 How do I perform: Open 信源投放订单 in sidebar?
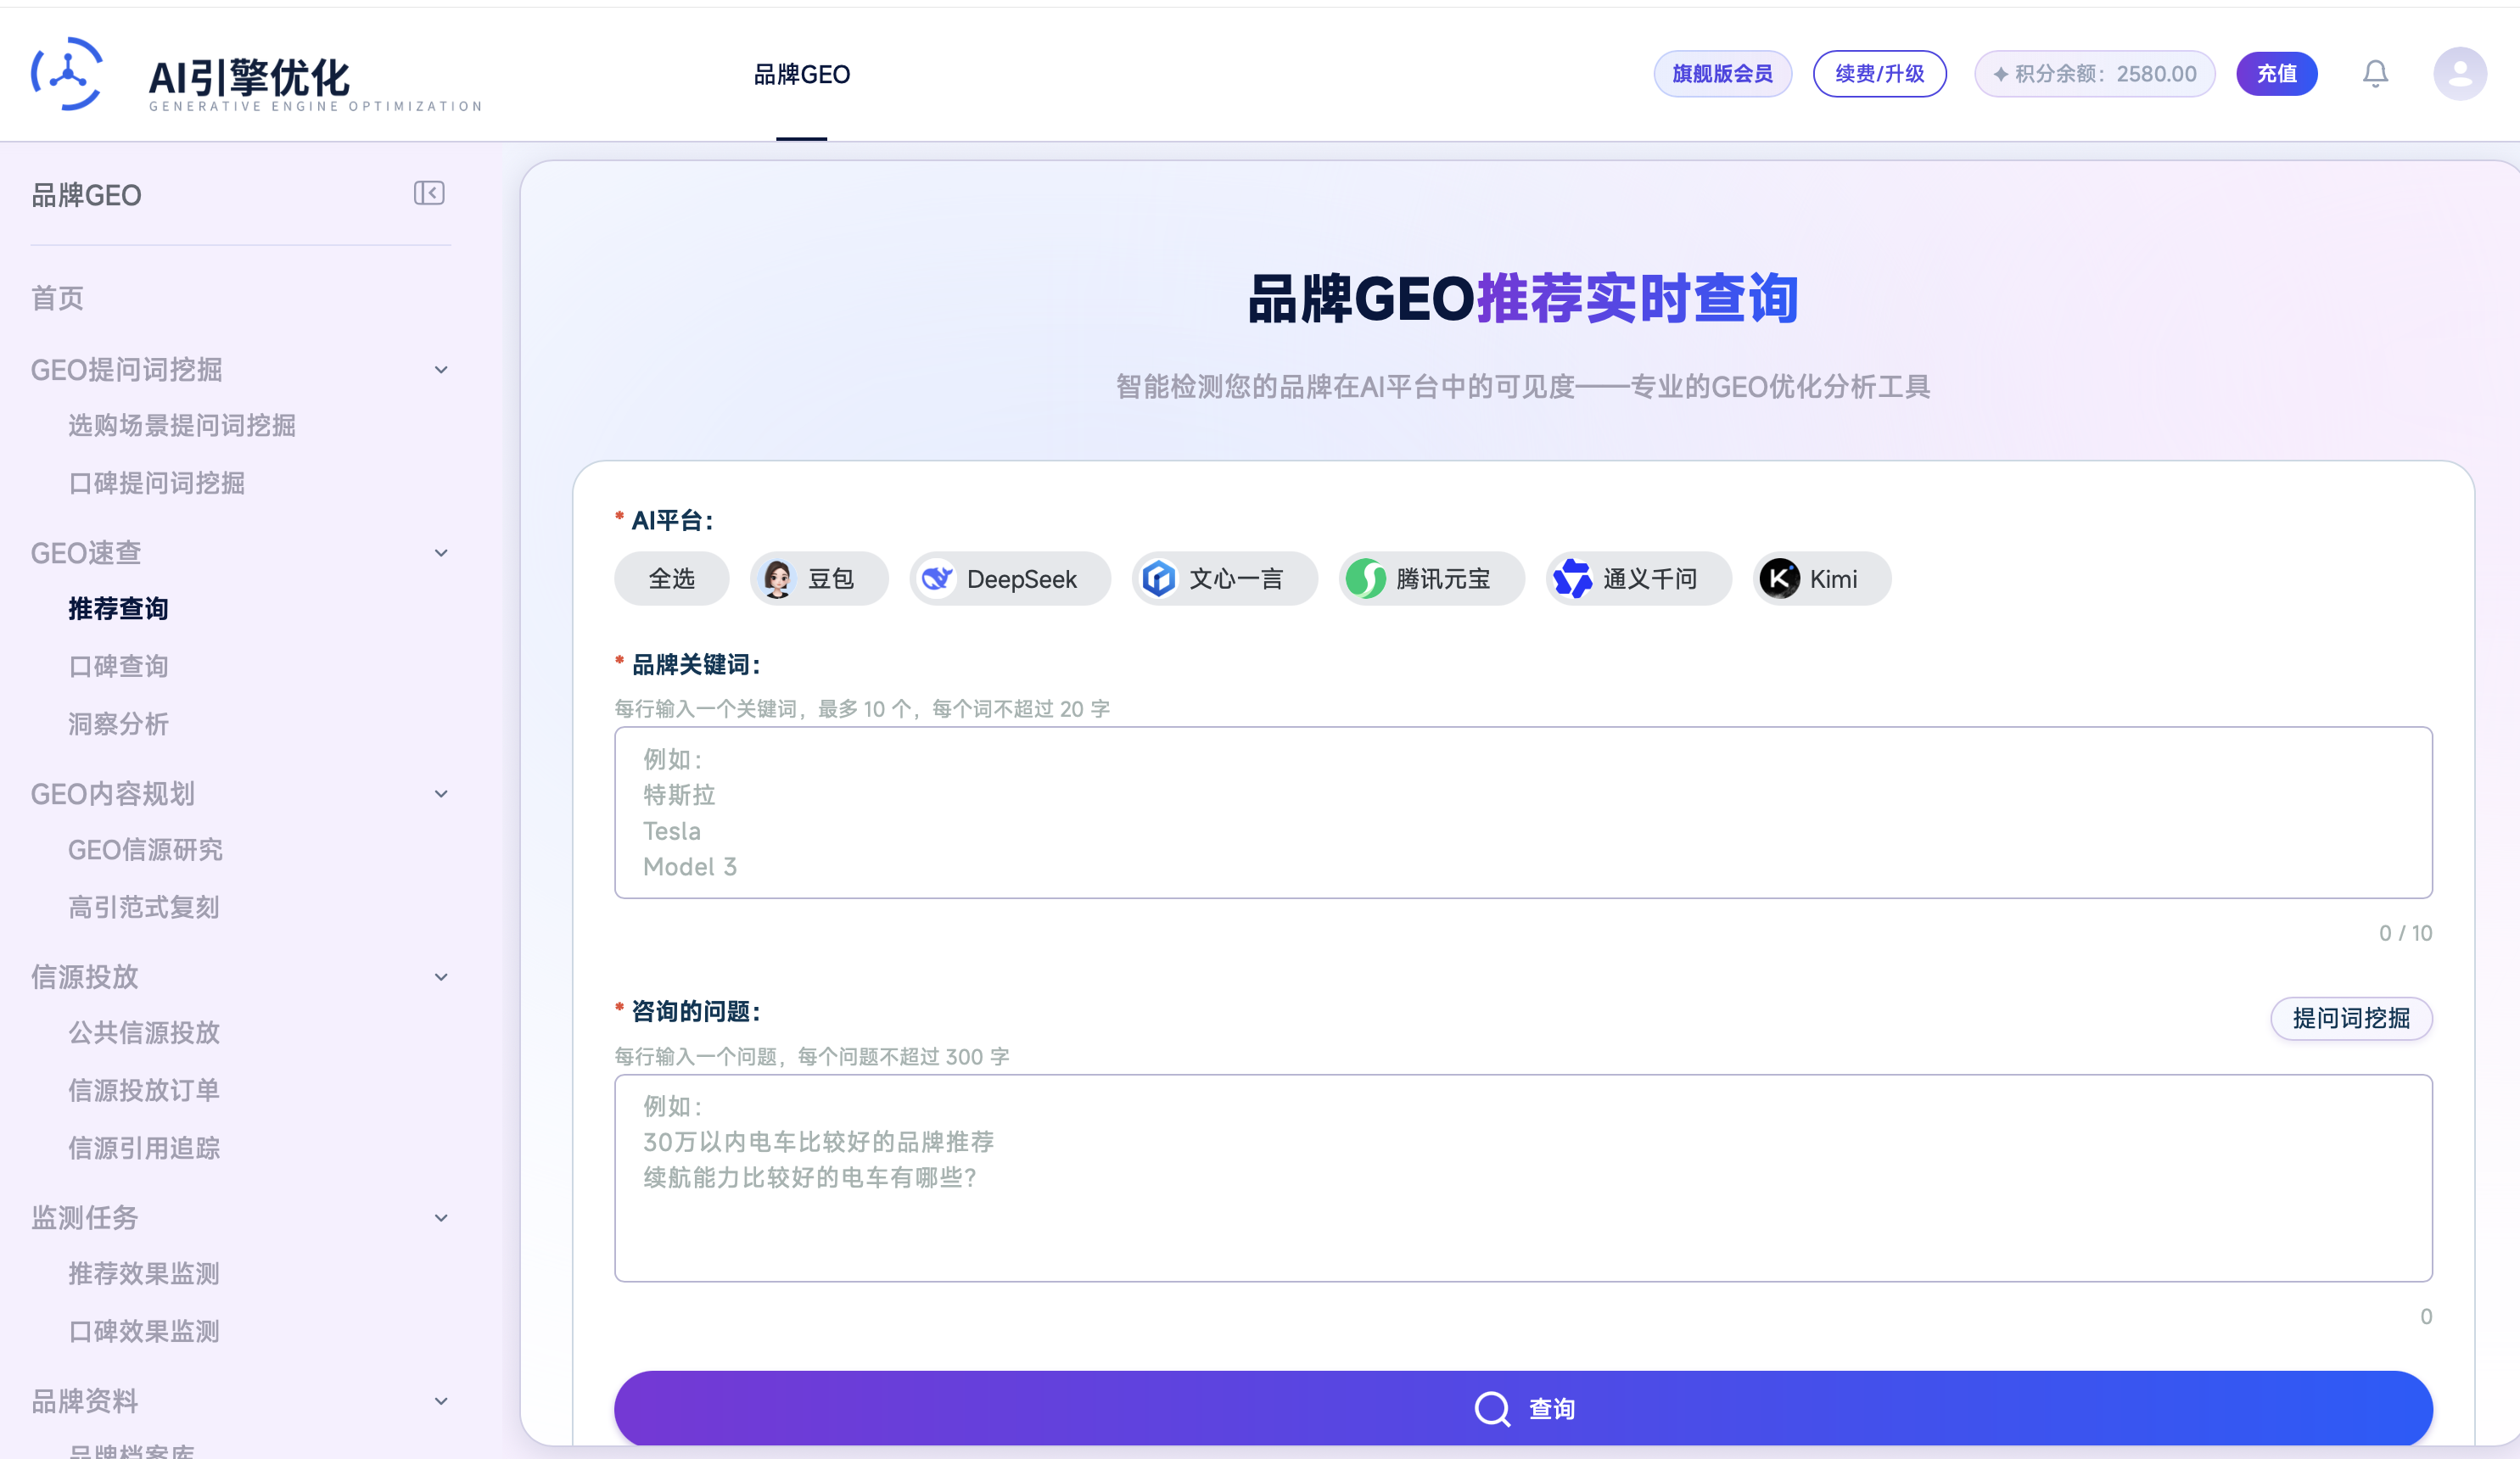pyautogui.click(x=144, y=1091)
